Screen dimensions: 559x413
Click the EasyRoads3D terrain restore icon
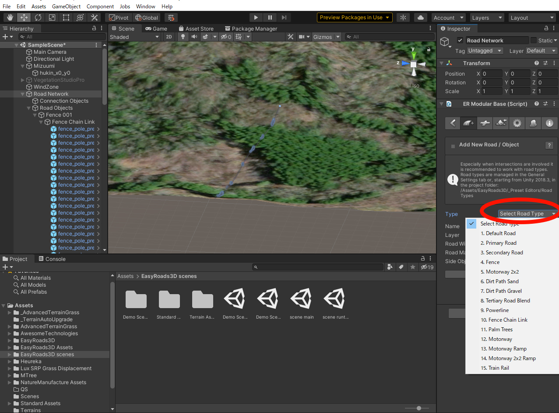501,123
